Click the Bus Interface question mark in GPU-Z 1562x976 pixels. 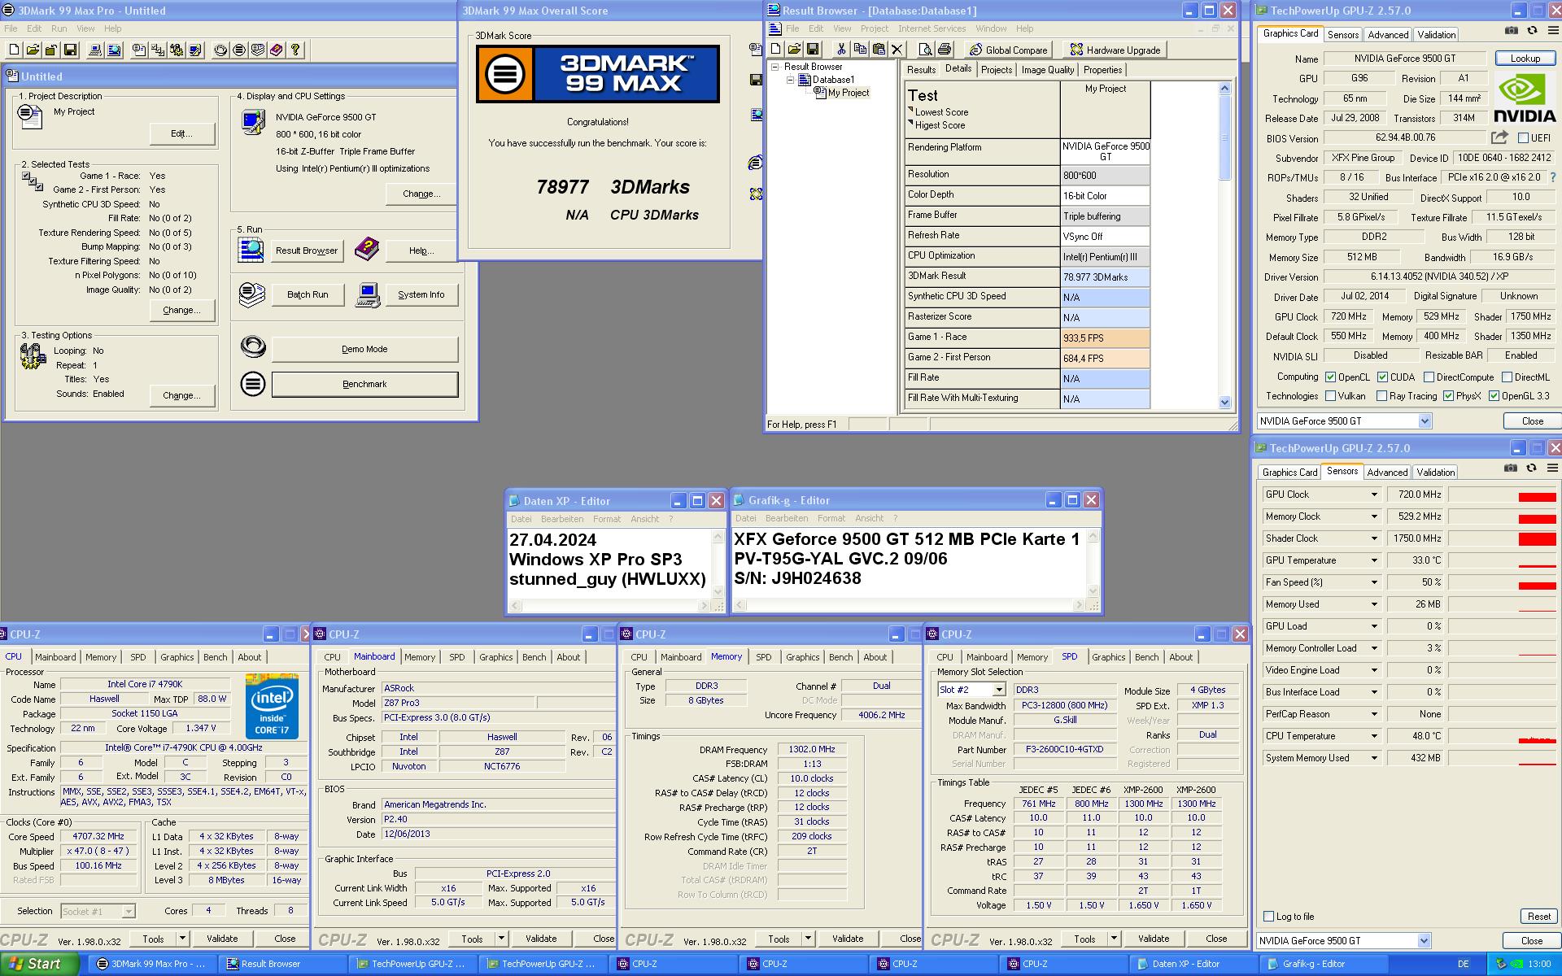pyautogui.click(x=1553, y=177)
